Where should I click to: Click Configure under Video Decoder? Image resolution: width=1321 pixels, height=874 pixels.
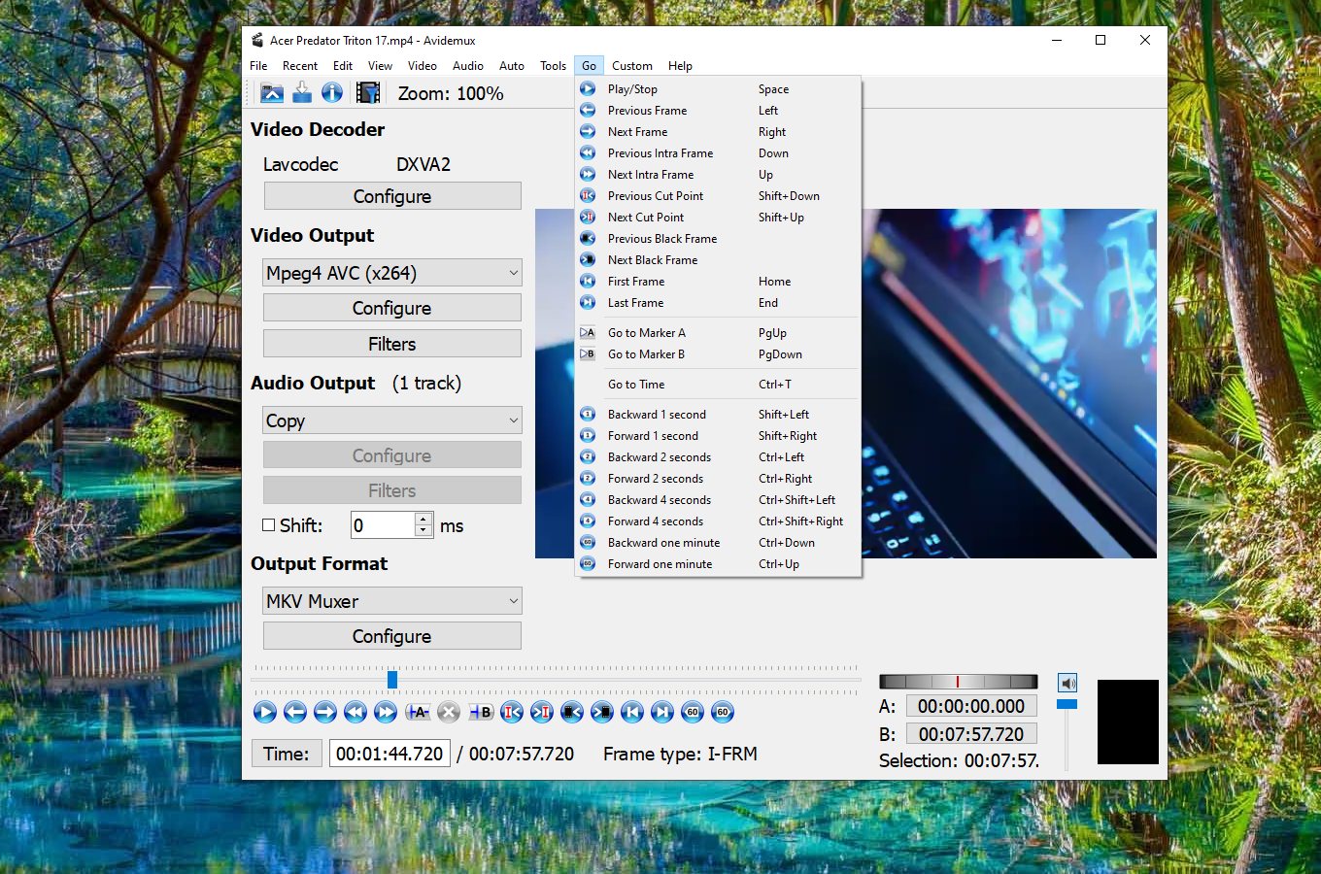pos(392,196)
